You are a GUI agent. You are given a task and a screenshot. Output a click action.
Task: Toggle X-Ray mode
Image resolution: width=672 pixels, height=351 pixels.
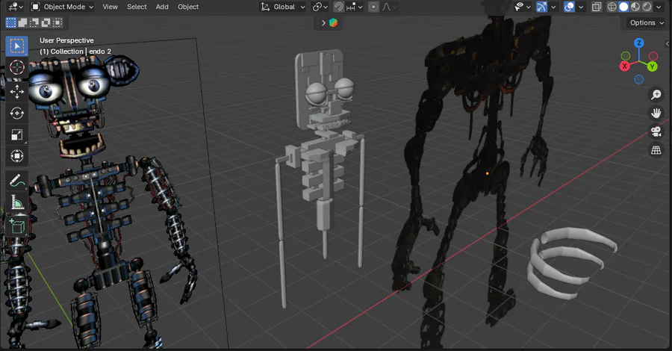coord(596,7)
